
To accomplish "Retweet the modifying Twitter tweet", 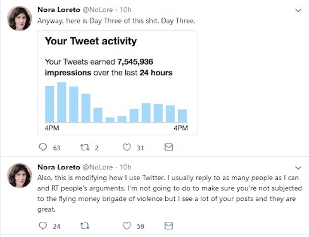I will (85, 226).
